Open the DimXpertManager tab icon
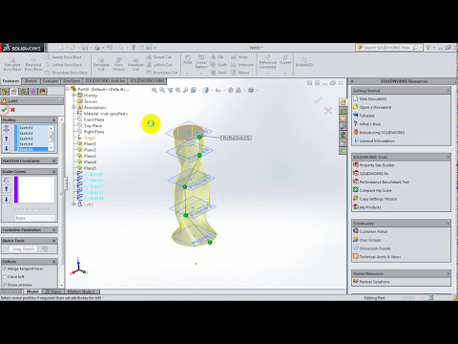 [x=33, y=92]
